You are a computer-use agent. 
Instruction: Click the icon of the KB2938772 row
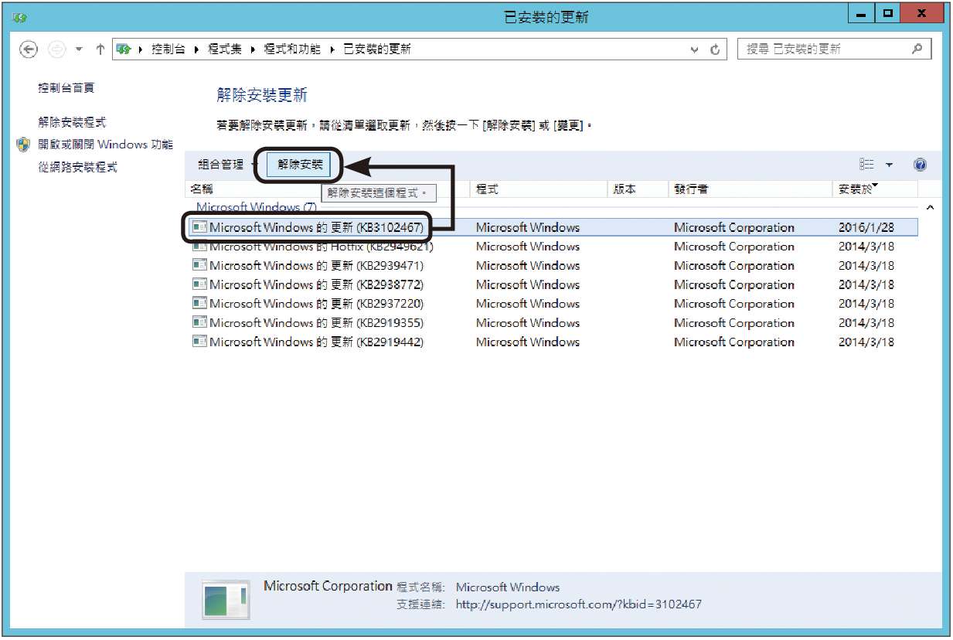[x=199, y=284]
